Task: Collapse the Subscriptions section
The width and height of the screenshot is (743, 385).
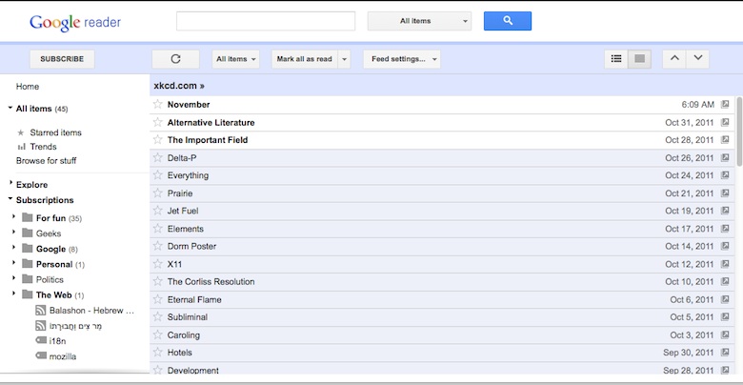Action: coord(10,199)
